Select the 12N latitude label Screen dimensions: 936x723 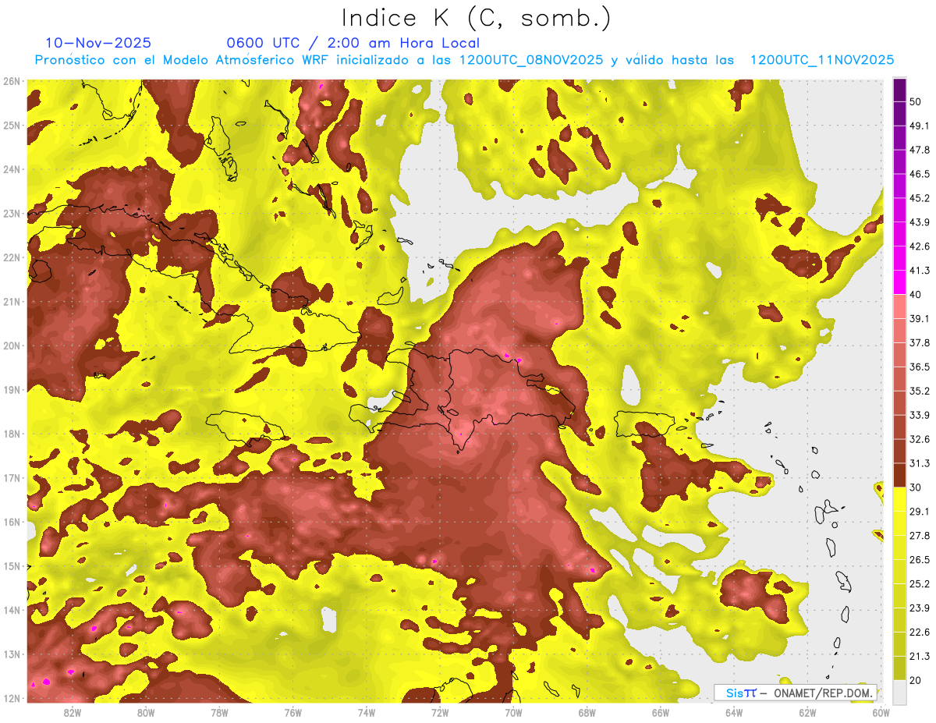coord(11,698)
